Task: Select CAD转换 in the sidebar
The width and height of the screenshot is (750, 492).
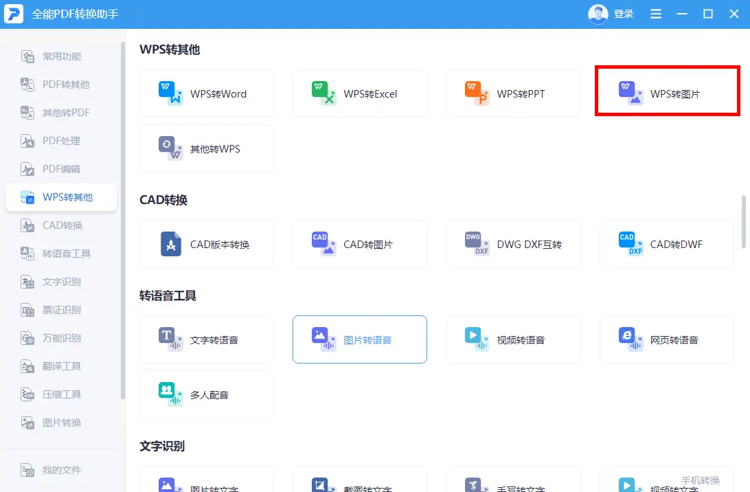Action: pyautogui.click(x=61, y=225)
